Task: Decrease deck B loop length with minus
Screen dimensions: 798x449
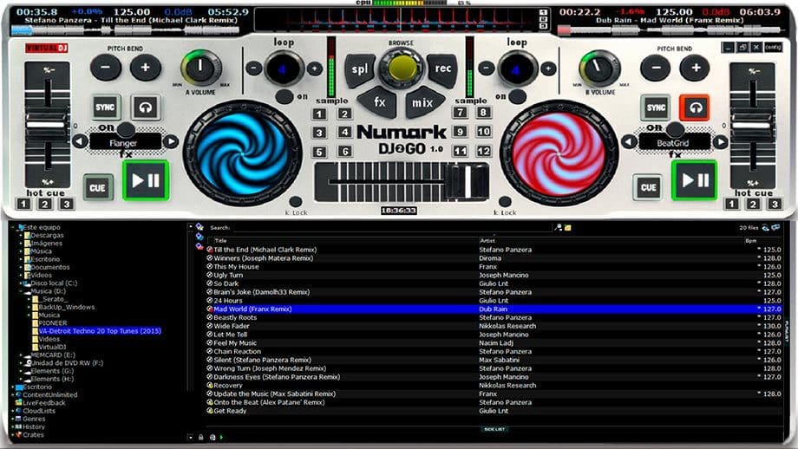Action: click(x=487, y=68)
